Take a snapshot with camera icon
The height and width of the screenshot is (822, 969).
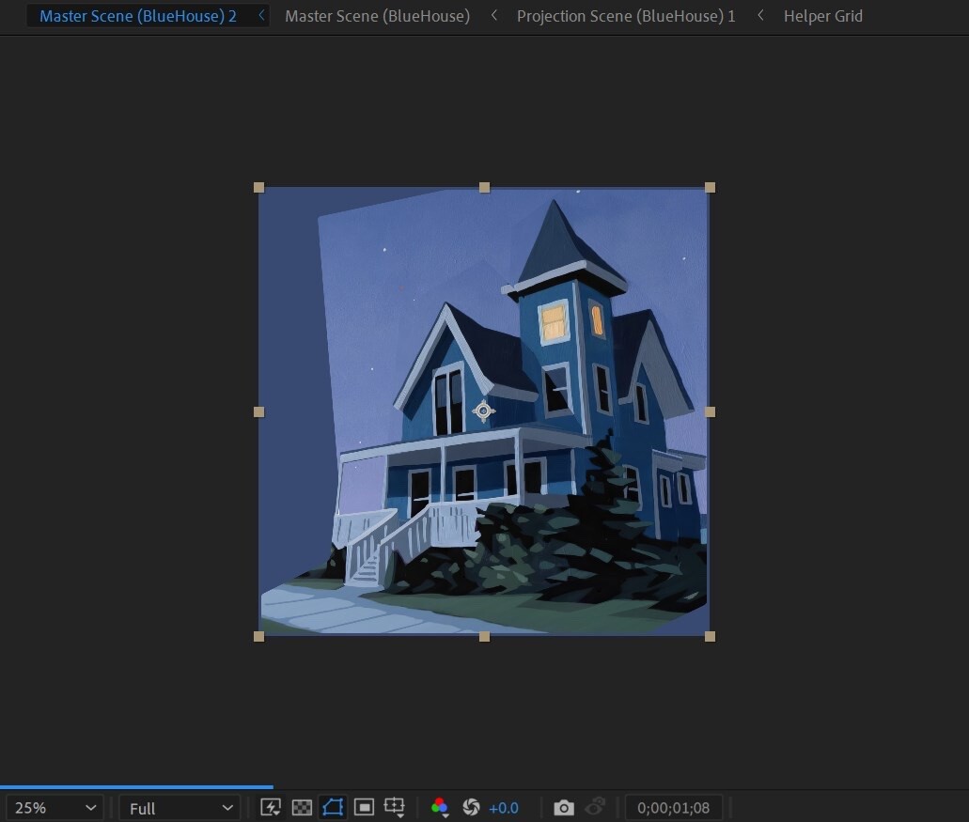564,807
